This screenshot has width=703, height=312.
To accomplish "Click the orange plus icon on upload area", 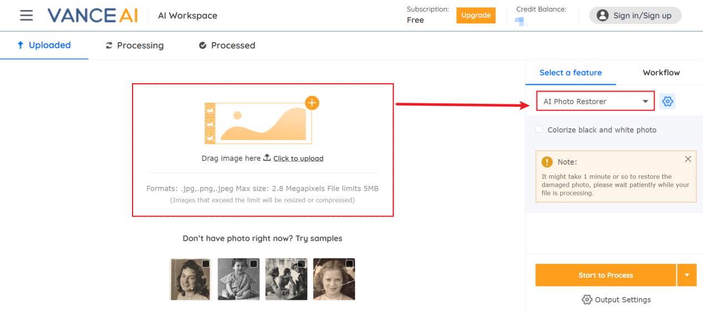I will click(312, 103).
